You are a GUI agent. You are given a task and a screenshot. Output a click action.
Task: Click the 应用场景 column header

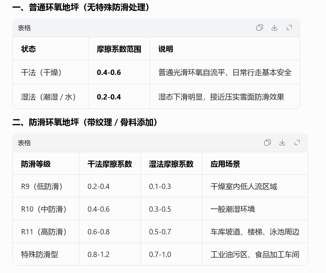(x=225, y=164)
